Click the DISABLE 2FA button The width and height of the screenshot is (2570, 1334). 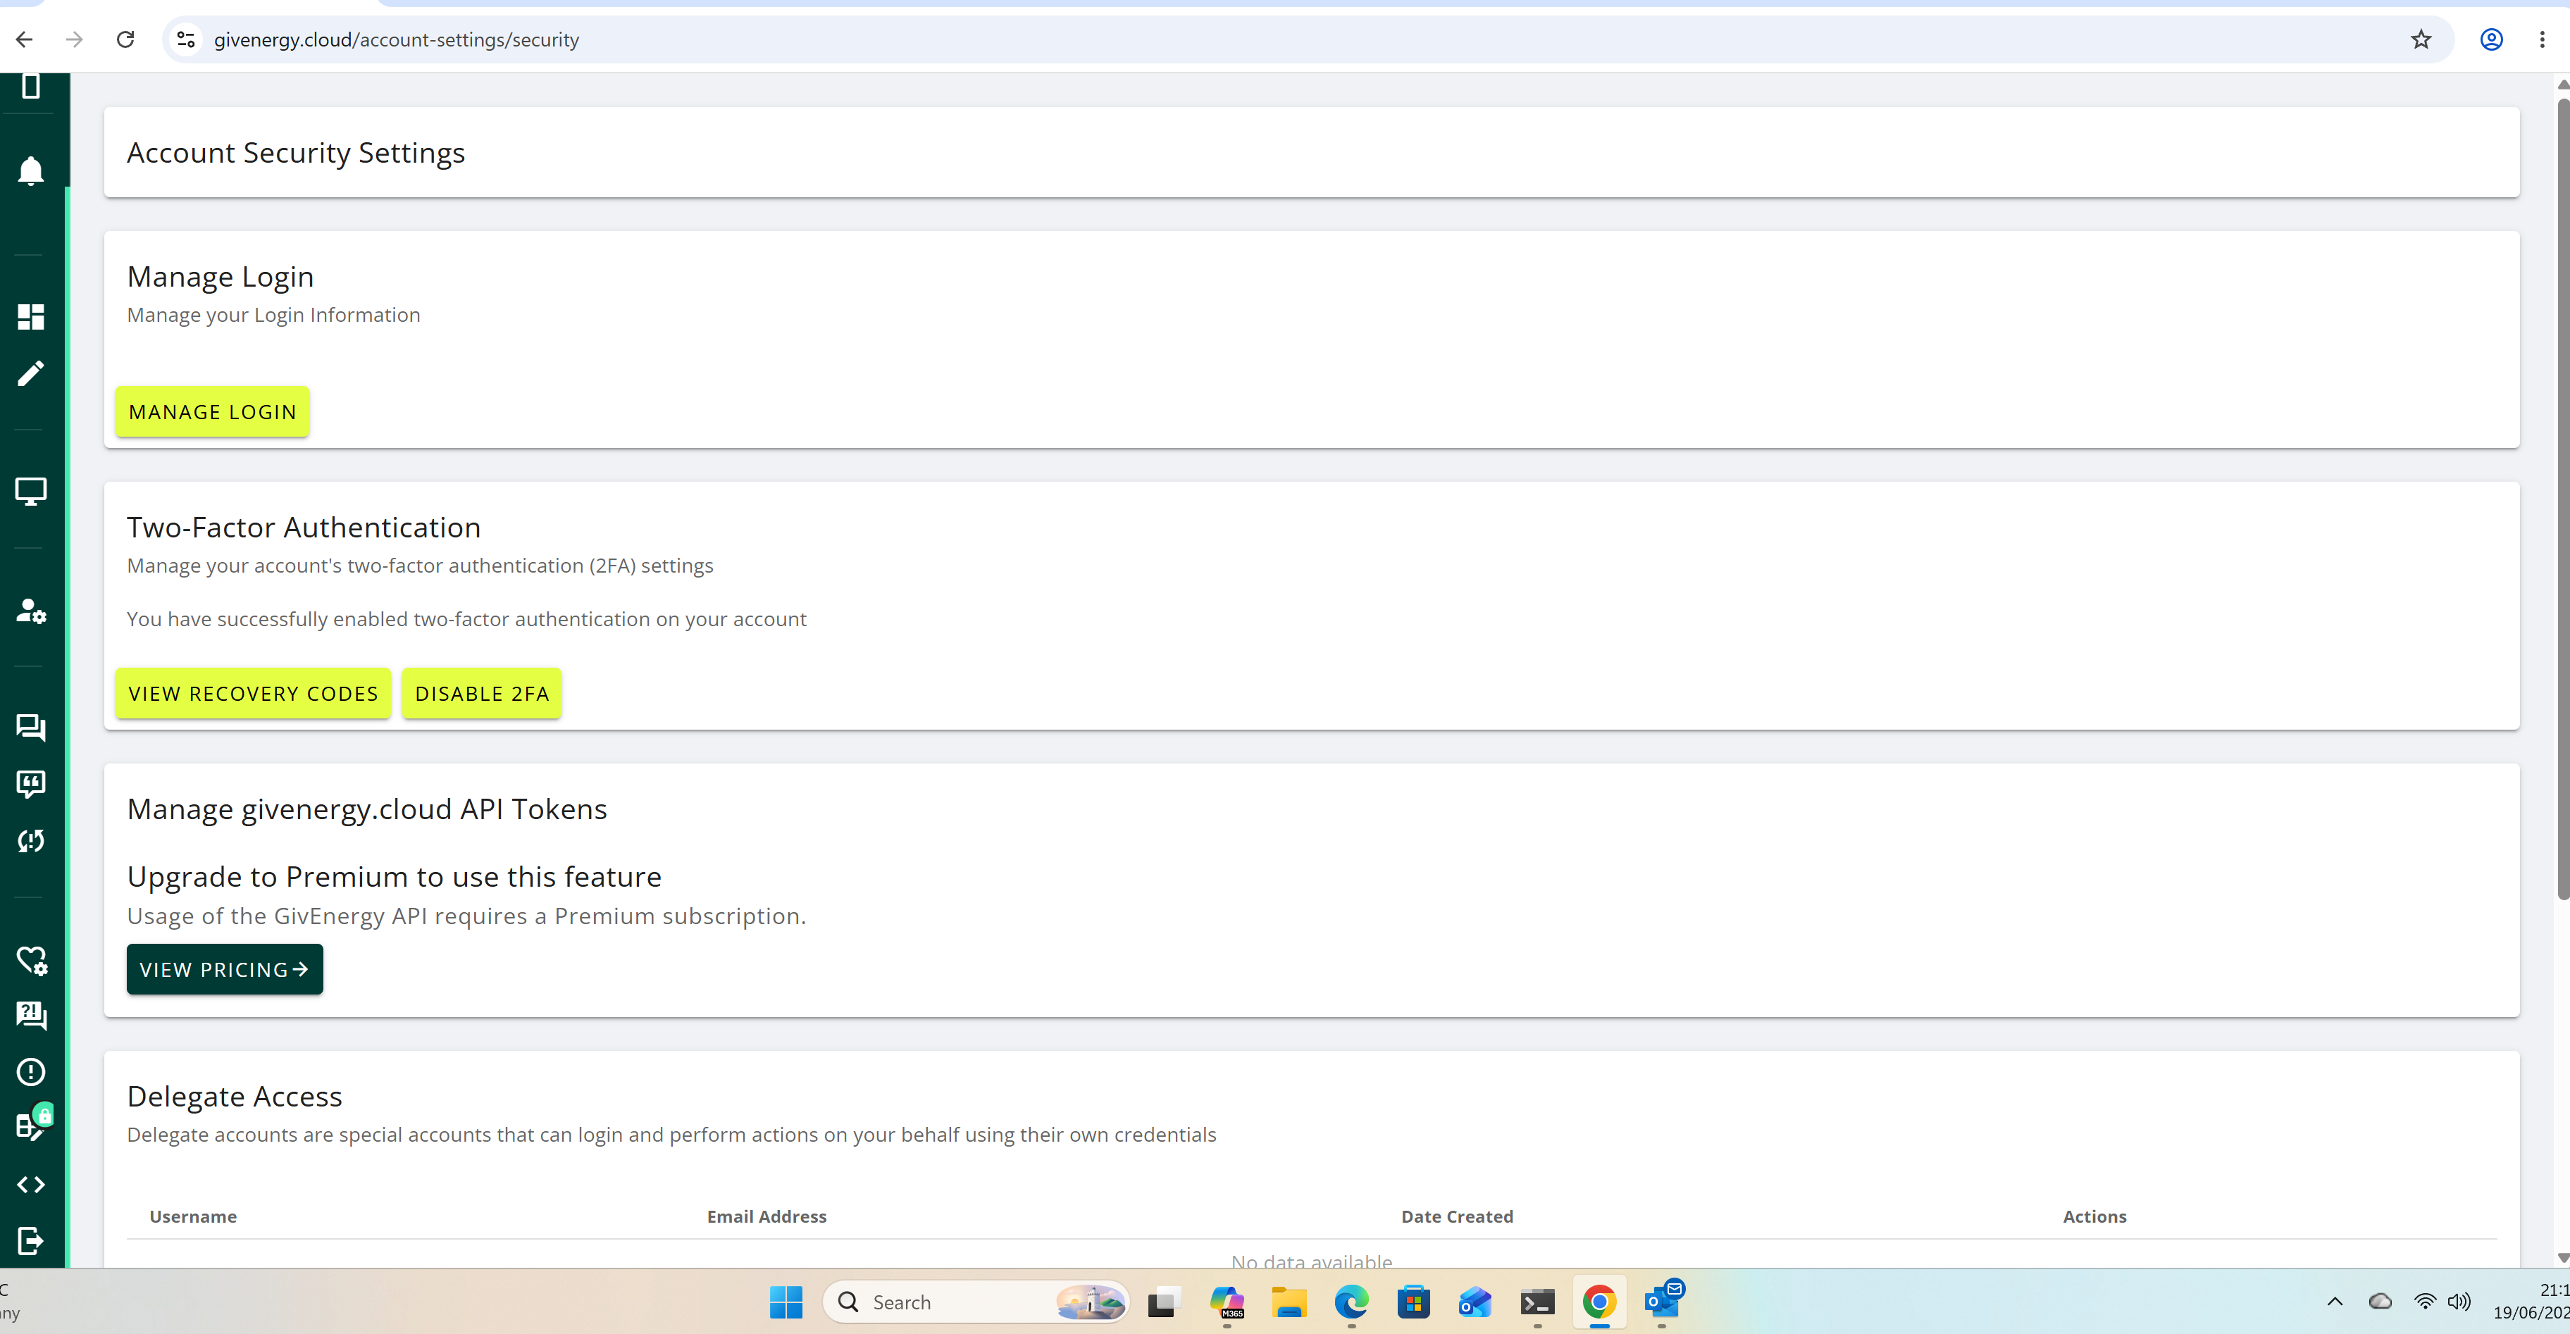click(482, 694)
